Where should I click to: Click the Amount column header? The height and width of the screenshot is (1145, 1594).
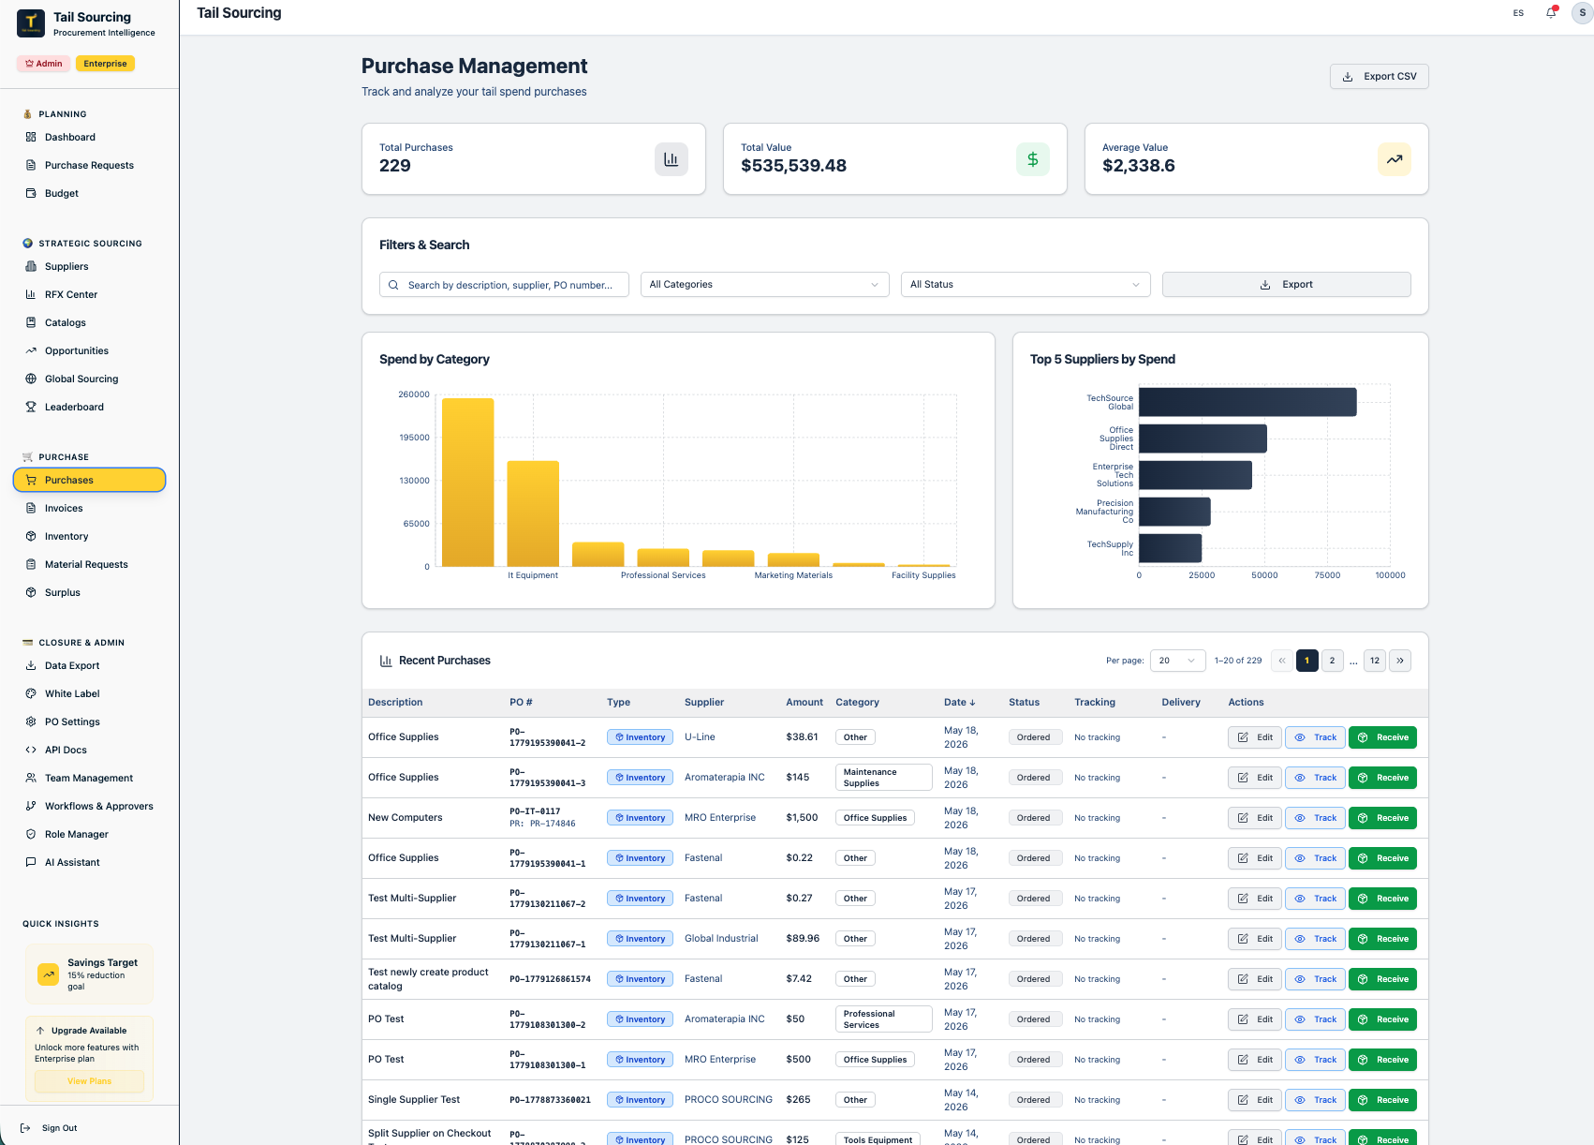pyautogui.click(x=804, y=702)
